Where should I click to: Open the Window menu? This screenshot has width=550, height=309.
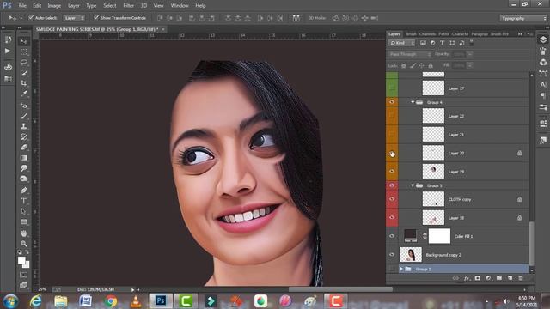[180, 6]
